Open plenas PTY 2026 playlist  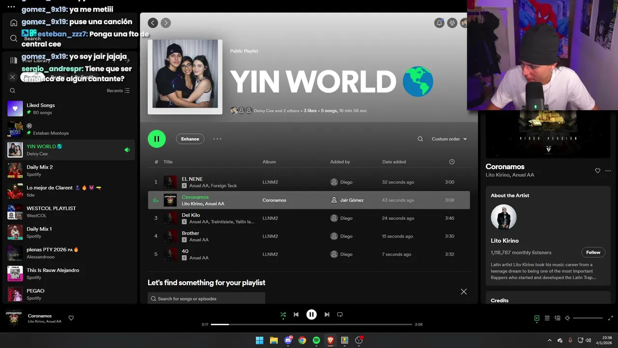point(70,253)
